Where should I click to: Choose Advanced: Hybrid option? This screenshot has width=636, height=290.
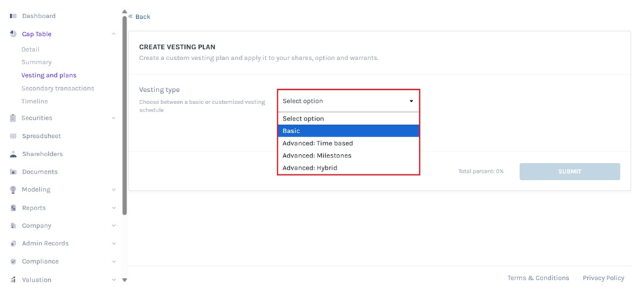pos(348,167)
